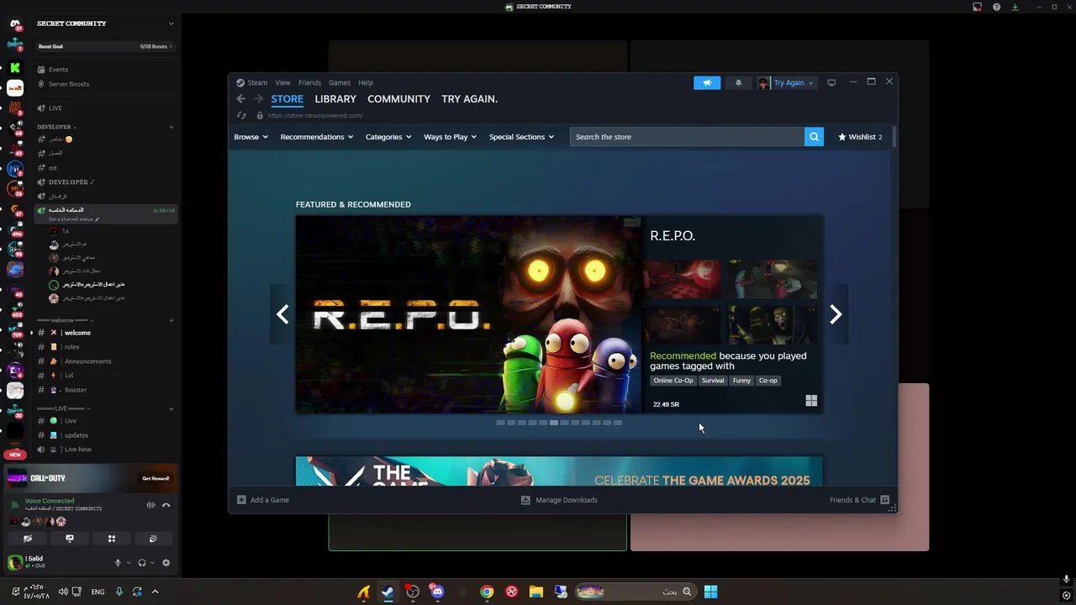Viewport: 1076px width, 605px height.
Task: Open microphone input options arrow in Discord
Action: click(x=128, y=563)
